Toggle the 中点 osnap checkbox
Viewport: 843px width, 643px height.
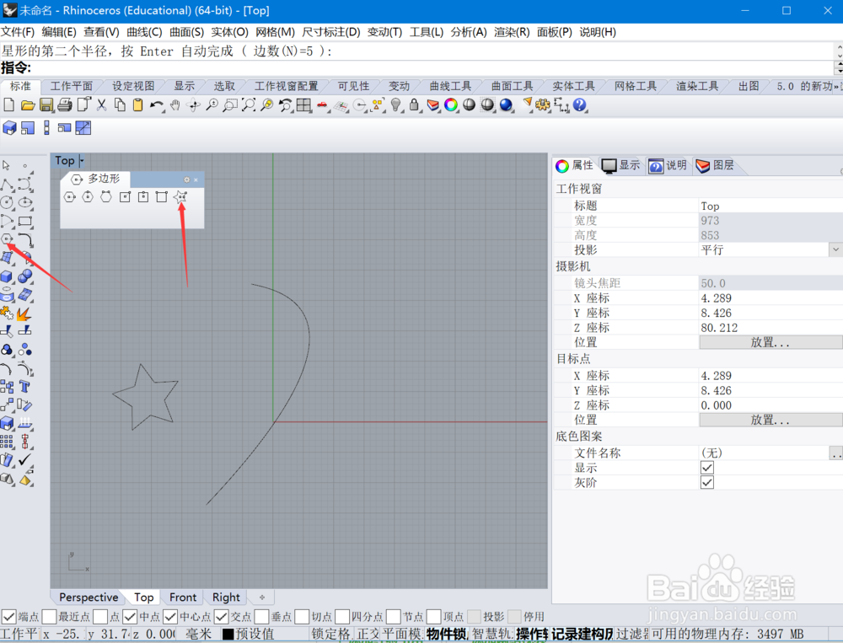[130, 616]
